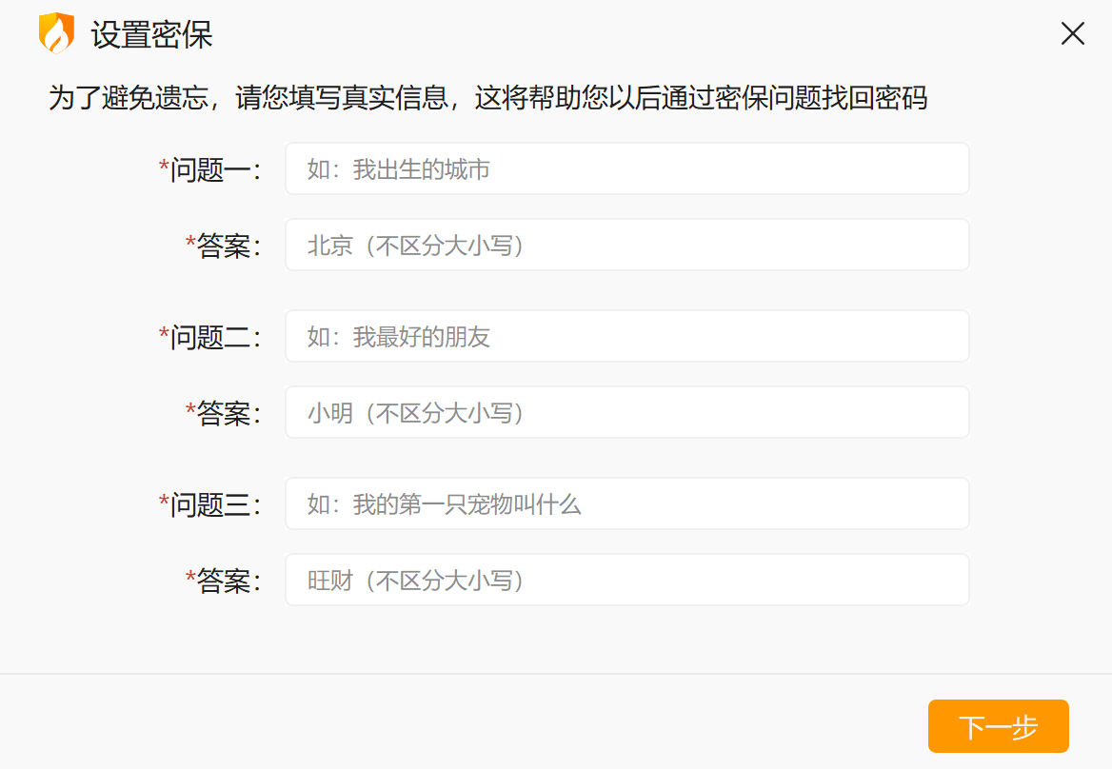This screenshot has width=1112, height=769.
Task: Click the answer field with 小明 placeholder
Action: [626, 413]
